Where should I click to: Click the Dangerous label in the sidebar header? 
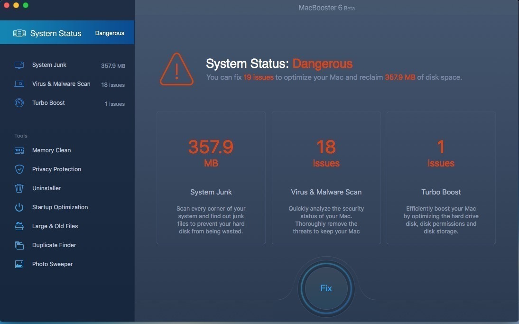tap(110, 33)
